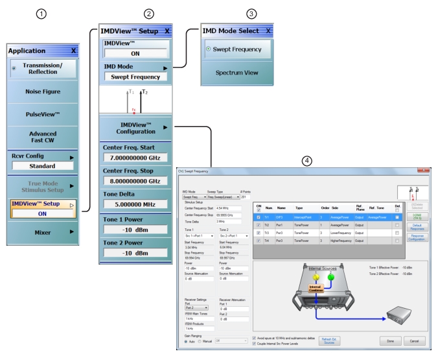Select PulseView application
The width and height of the screenshot is (436, 358).
pos(43,115)
